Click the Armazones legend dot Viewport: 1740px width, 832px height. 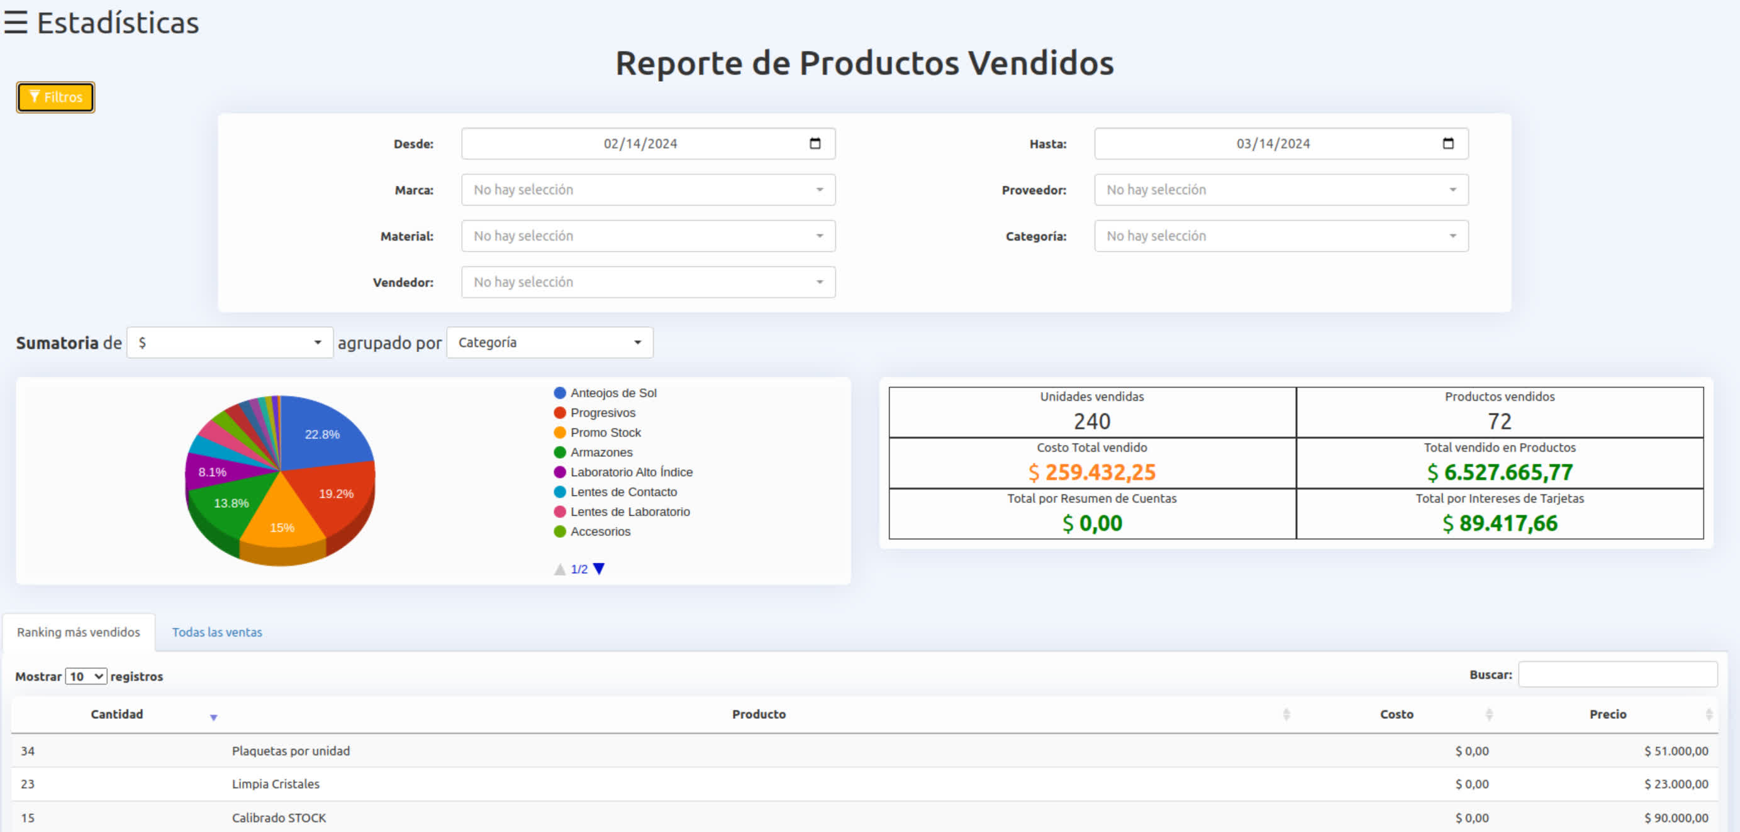point(559,452)
